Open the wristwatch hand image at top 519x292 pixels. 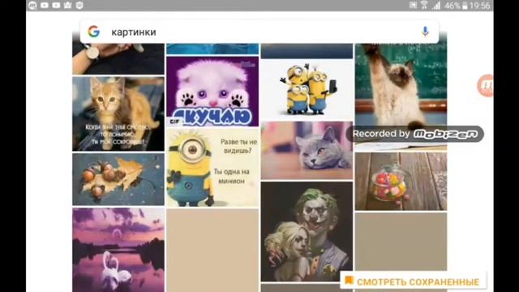point(118,58)
